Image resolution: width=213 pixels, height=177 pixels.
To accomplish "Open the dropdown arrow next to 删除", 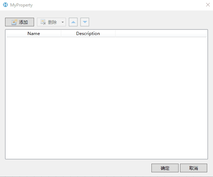I will click(x=63, y=22).
